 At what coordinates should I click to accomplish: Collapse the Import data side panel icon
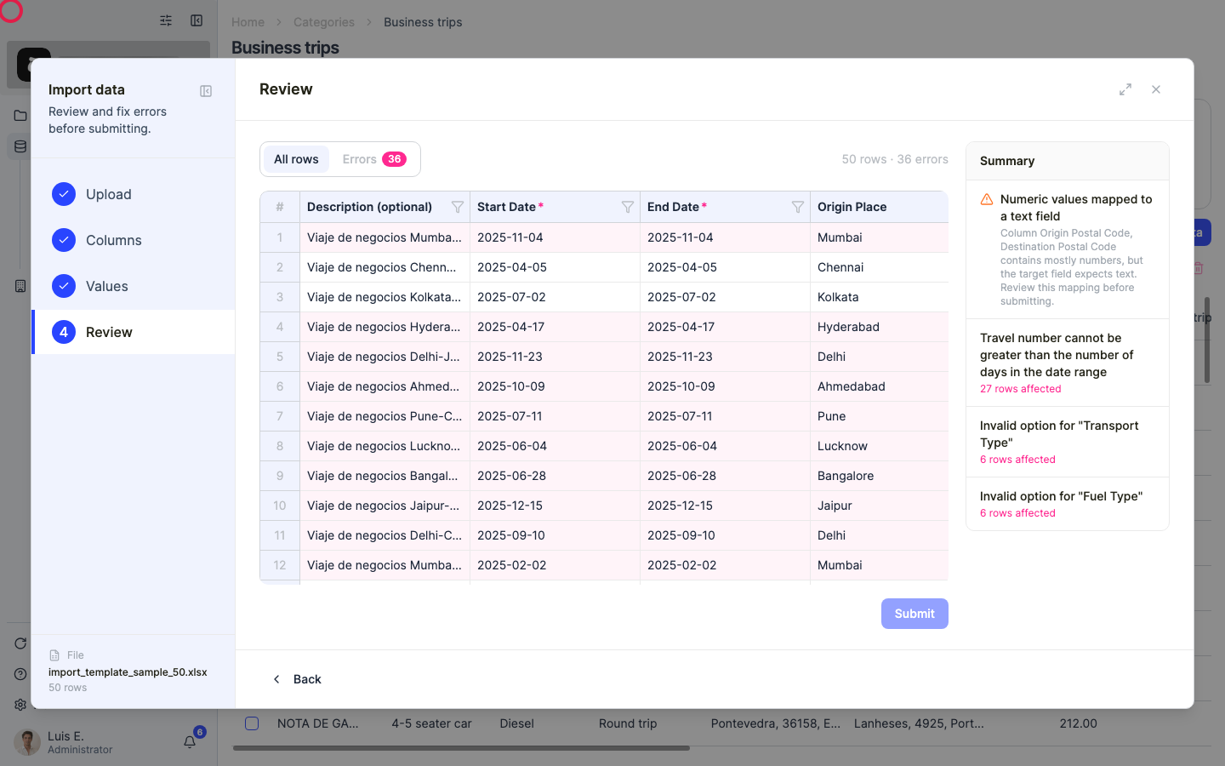point(206,91)
